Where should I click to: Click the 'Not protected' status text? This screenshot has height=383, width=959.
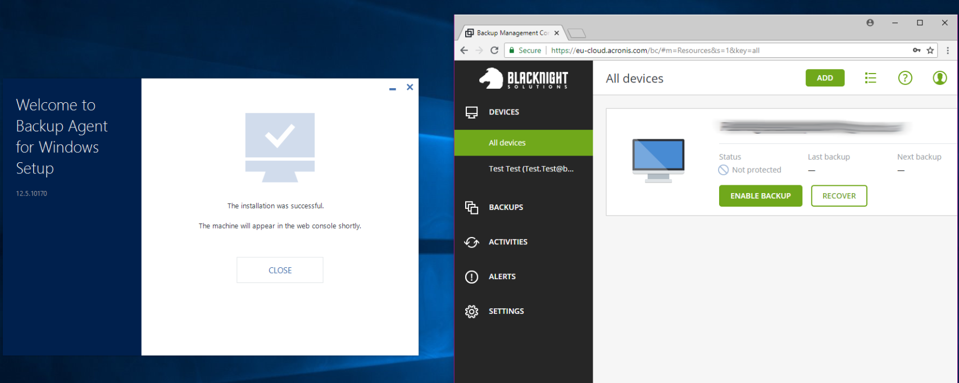[757, 170]
